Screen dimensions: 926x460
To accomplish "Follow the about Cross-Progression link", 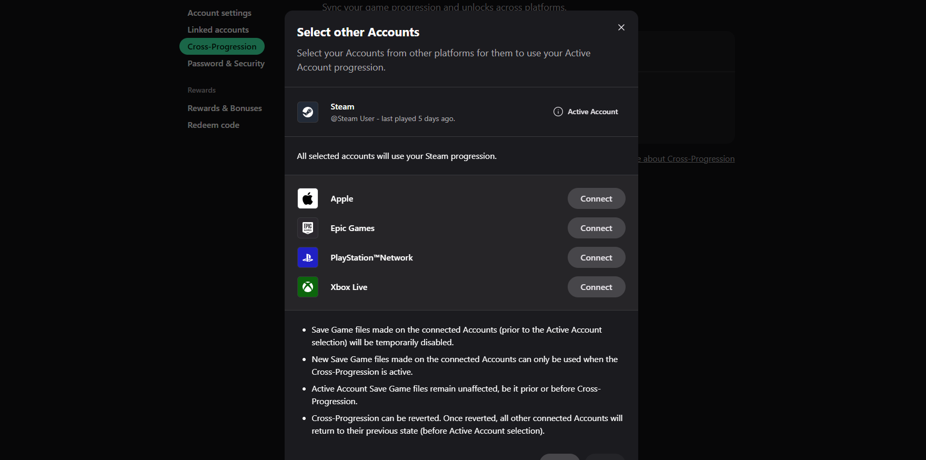I will (x=687, y=159).
